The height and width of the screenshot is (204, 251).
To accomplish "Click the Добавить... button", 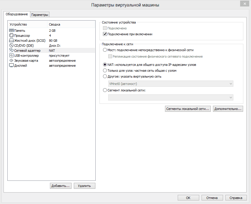I will [60, 186].
